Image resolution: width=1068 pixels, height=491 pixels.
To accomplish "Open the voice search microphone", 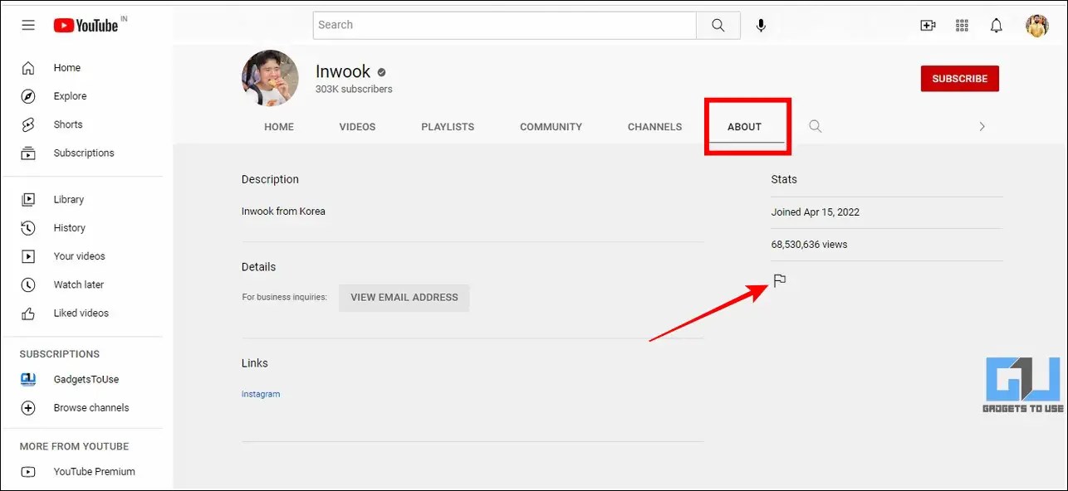I will point(761,25).
